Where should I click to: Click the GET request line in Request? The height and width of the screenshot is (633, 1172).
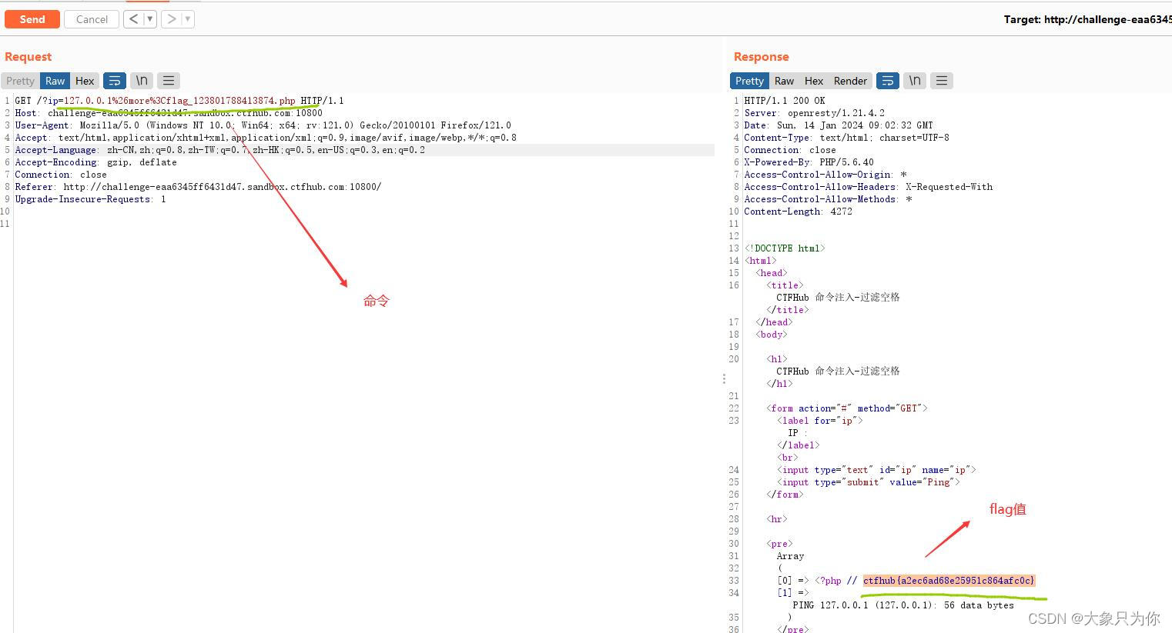point(179,101)
